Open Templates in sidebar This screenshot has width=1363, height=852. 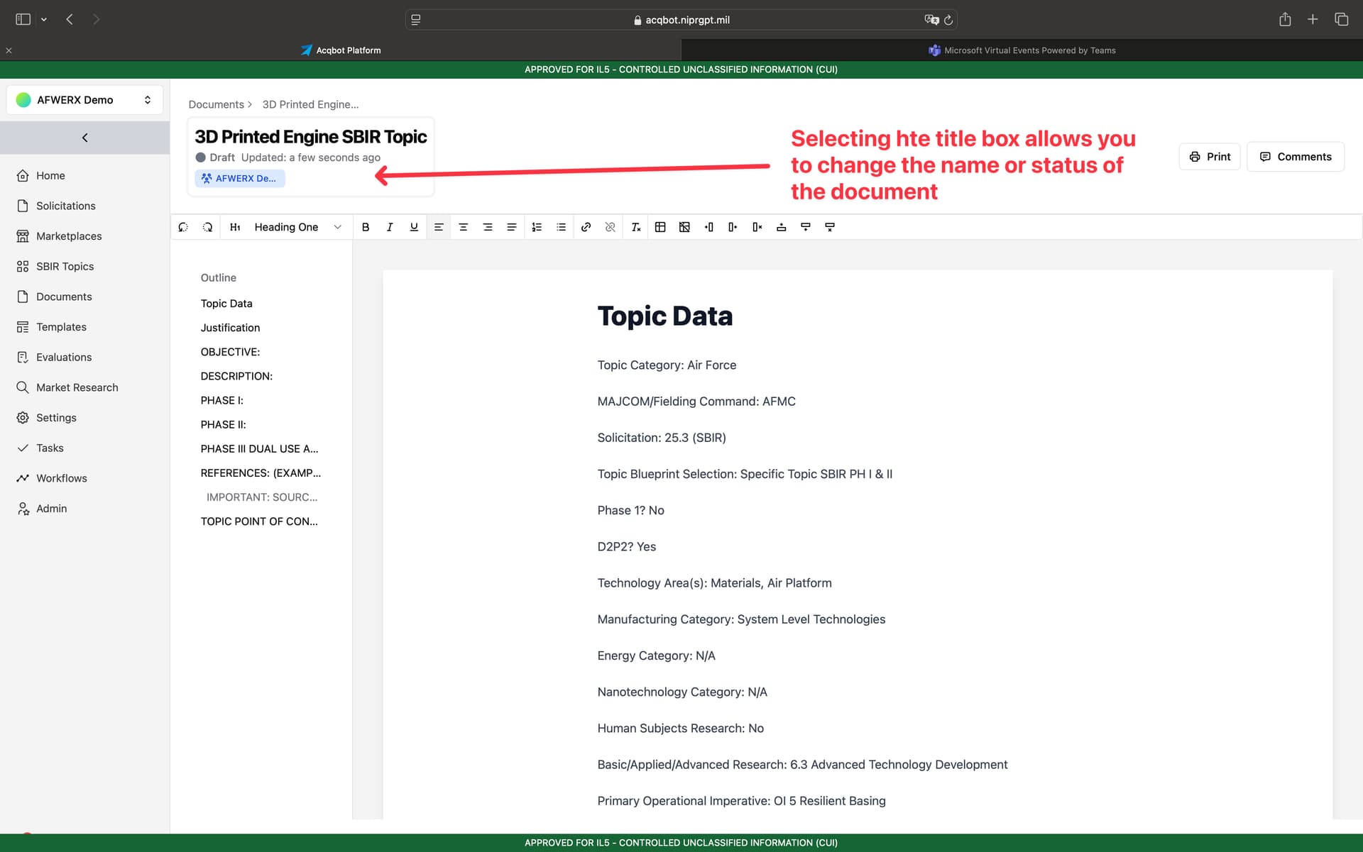[x=61, y=327]
